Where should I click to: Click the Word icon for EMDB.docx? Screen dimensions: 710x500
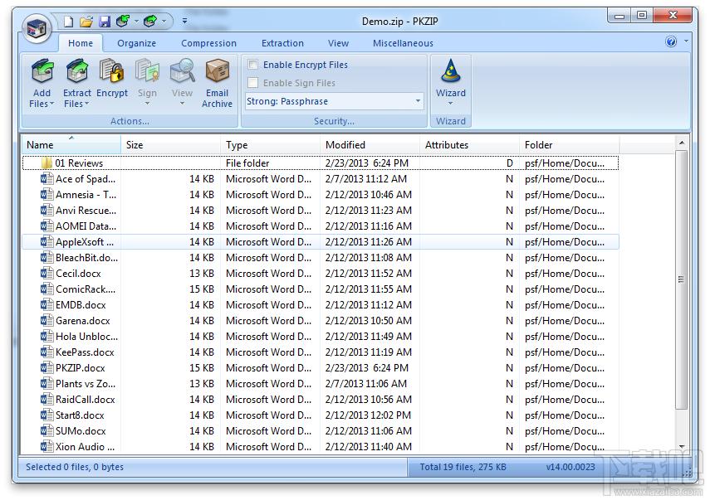[x=47, y=304]
